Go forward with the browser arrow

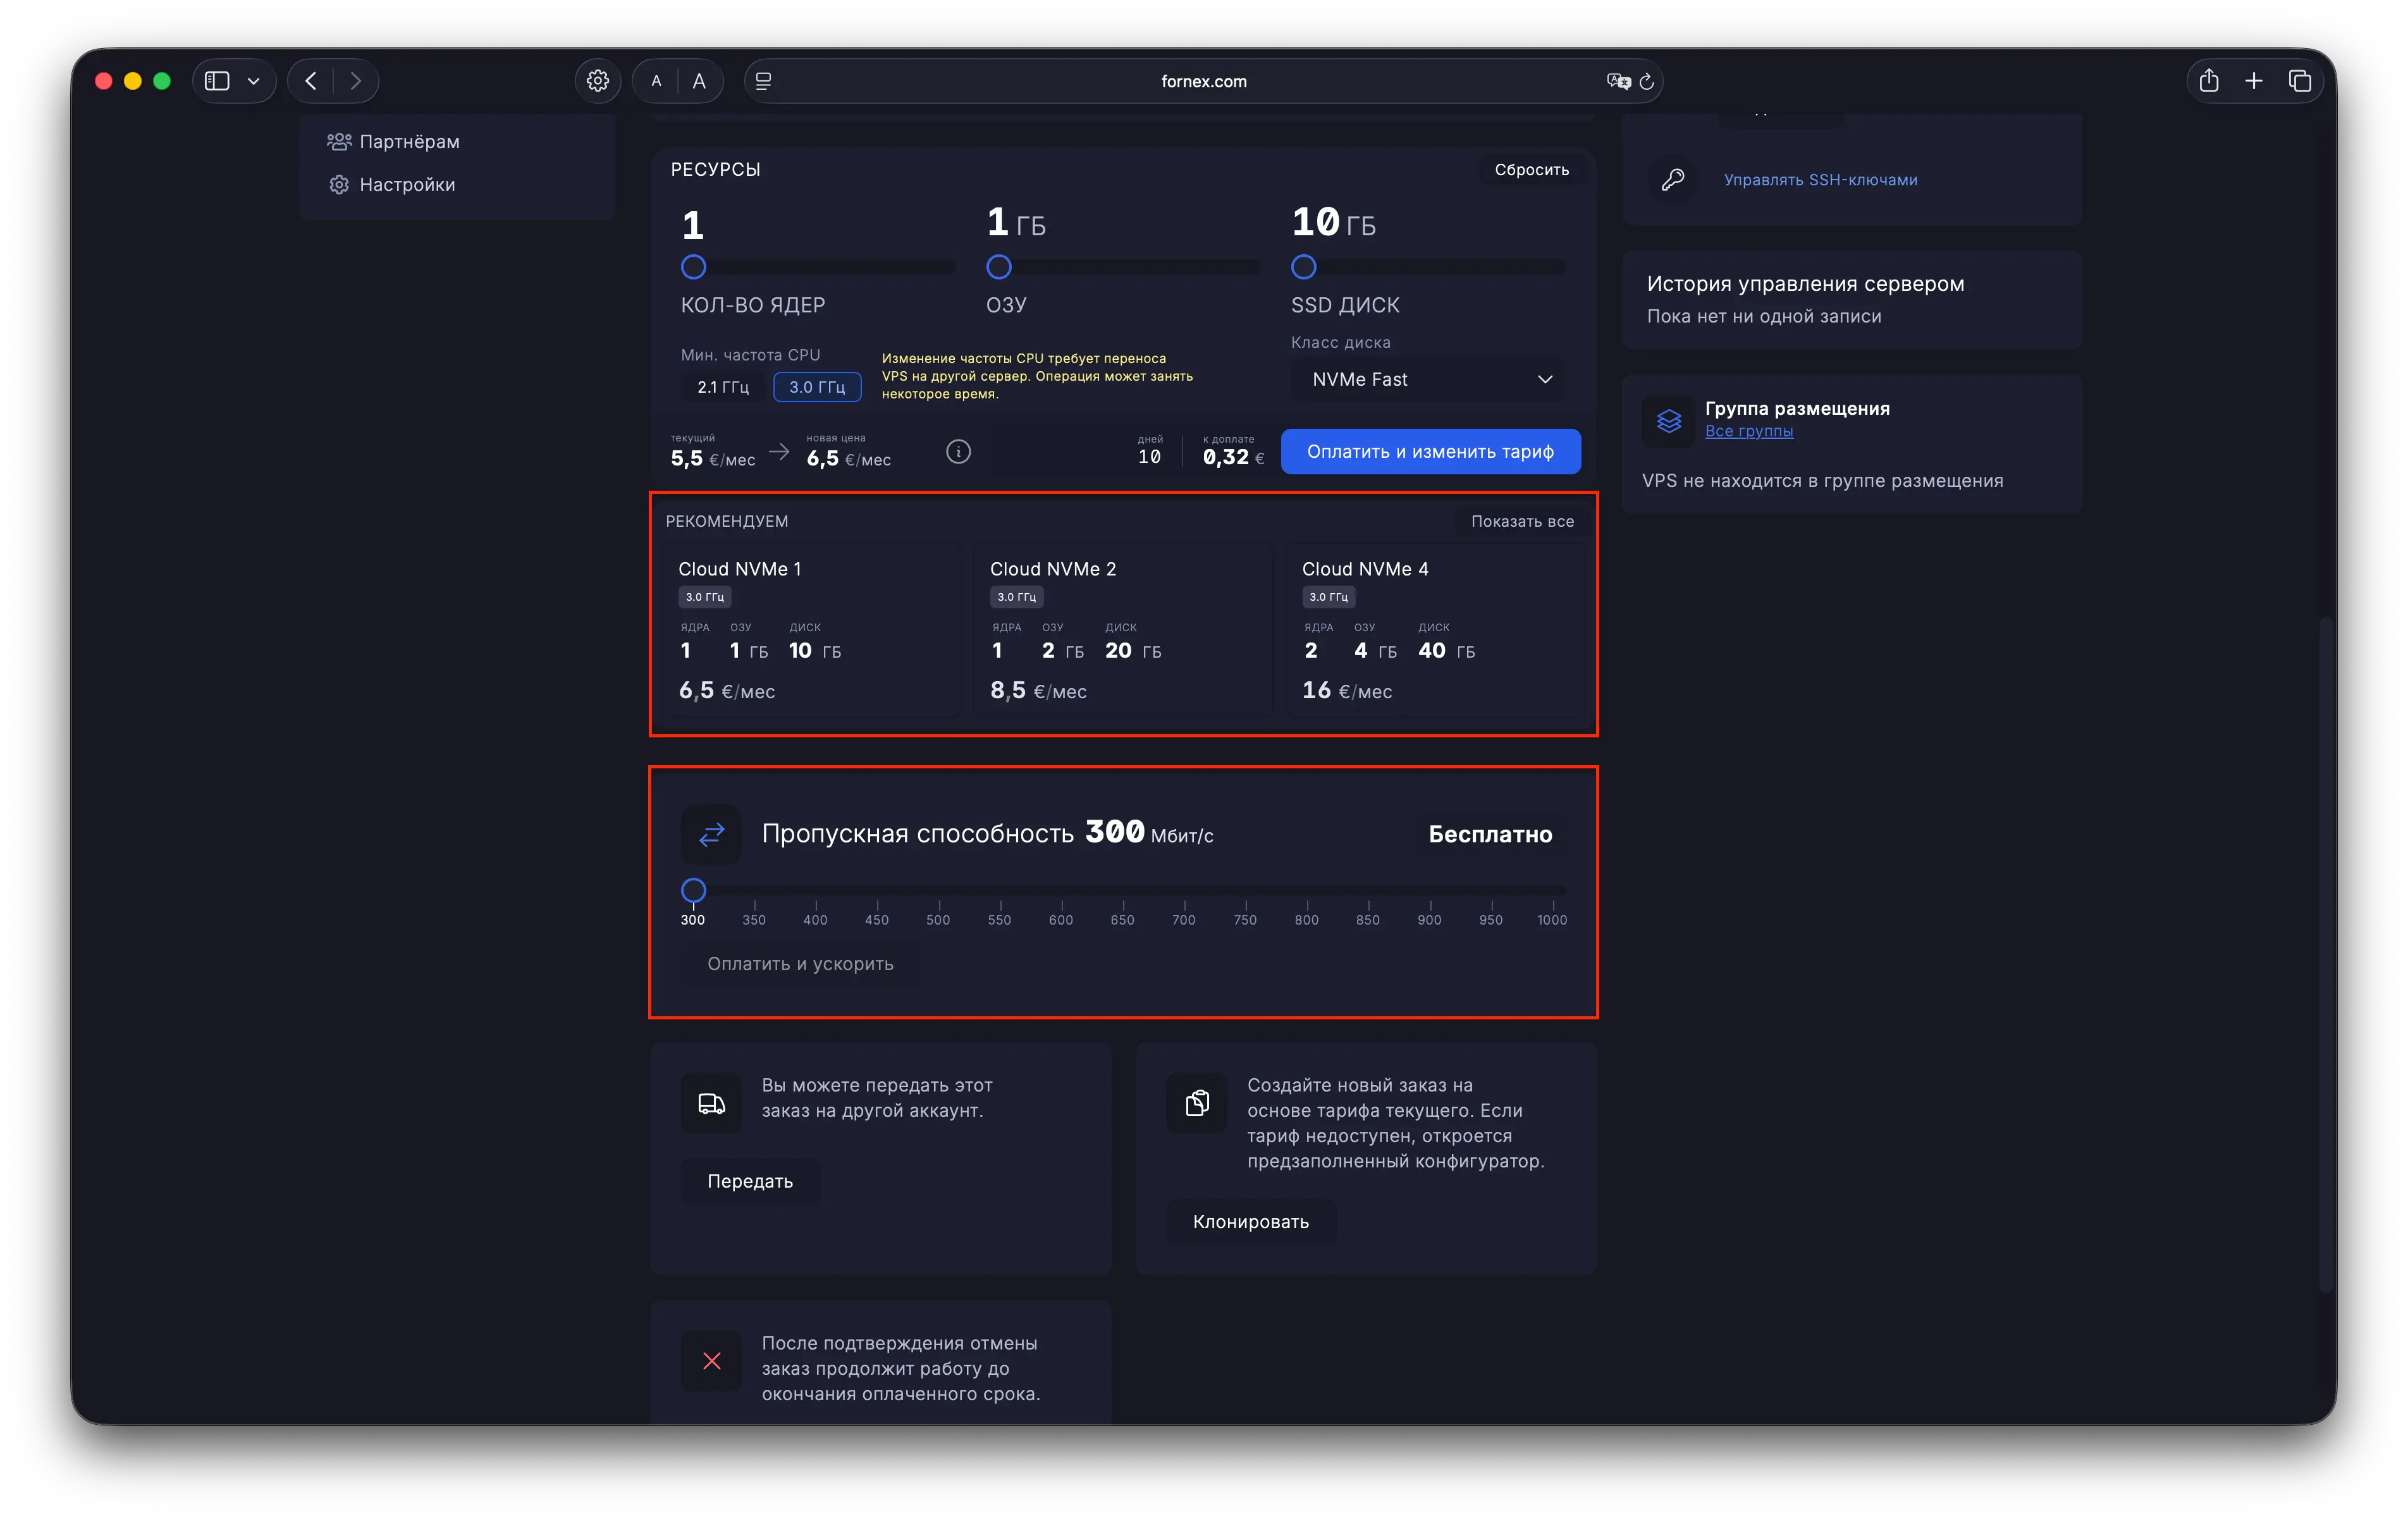[x=355, y=81]
